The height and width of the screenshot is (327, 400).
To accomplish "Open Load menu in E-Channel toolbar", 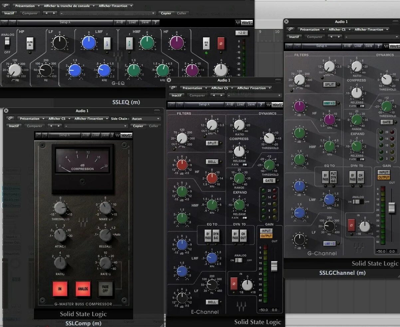I will 241,104.
